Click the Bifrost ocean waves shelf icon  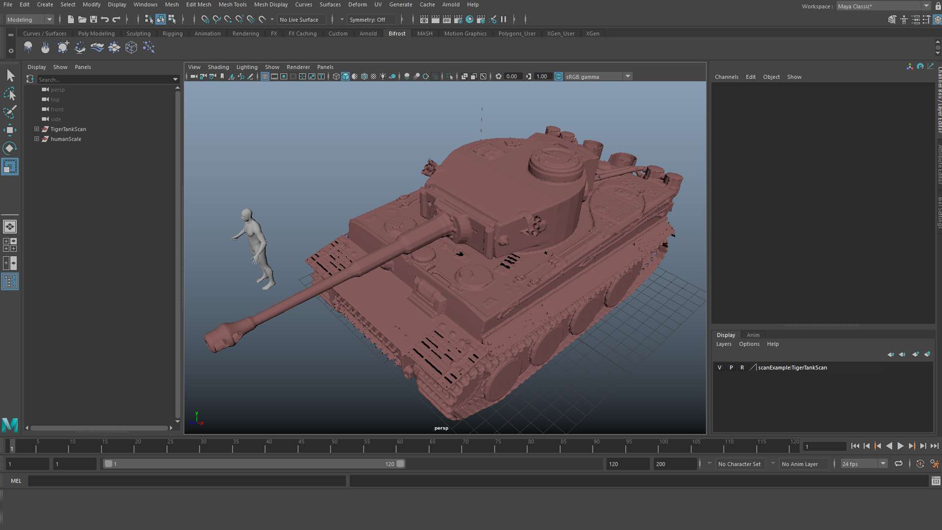click(x=97, y=47)
